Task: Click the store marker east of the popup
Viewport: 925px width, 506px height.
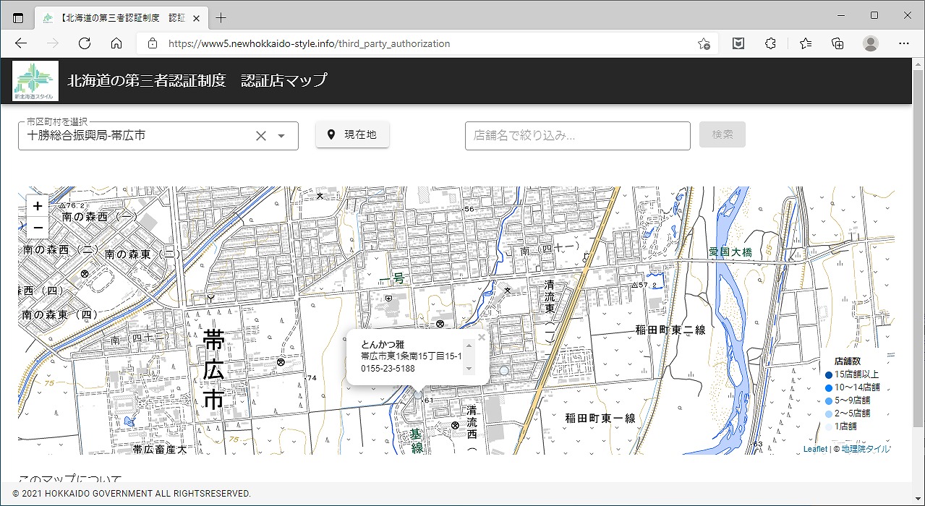Action: (x=504, y=370)
